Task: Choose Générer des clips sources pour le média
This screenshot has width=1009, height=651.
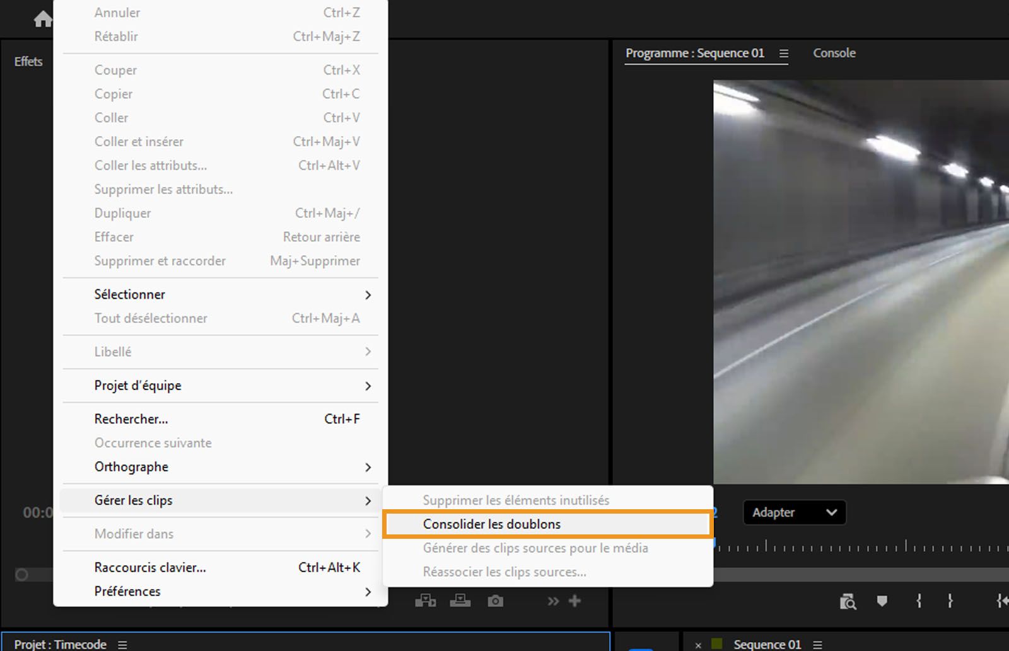Action: point(547,548)
